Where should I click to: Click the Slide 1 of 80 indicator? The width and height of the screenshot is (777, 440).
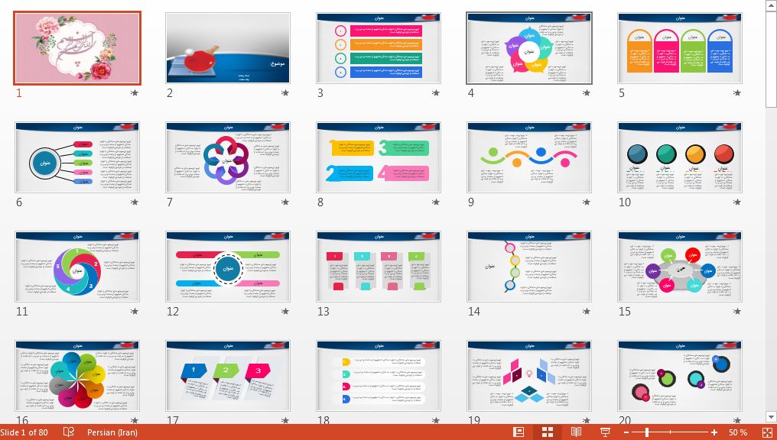tap(24, 432)
